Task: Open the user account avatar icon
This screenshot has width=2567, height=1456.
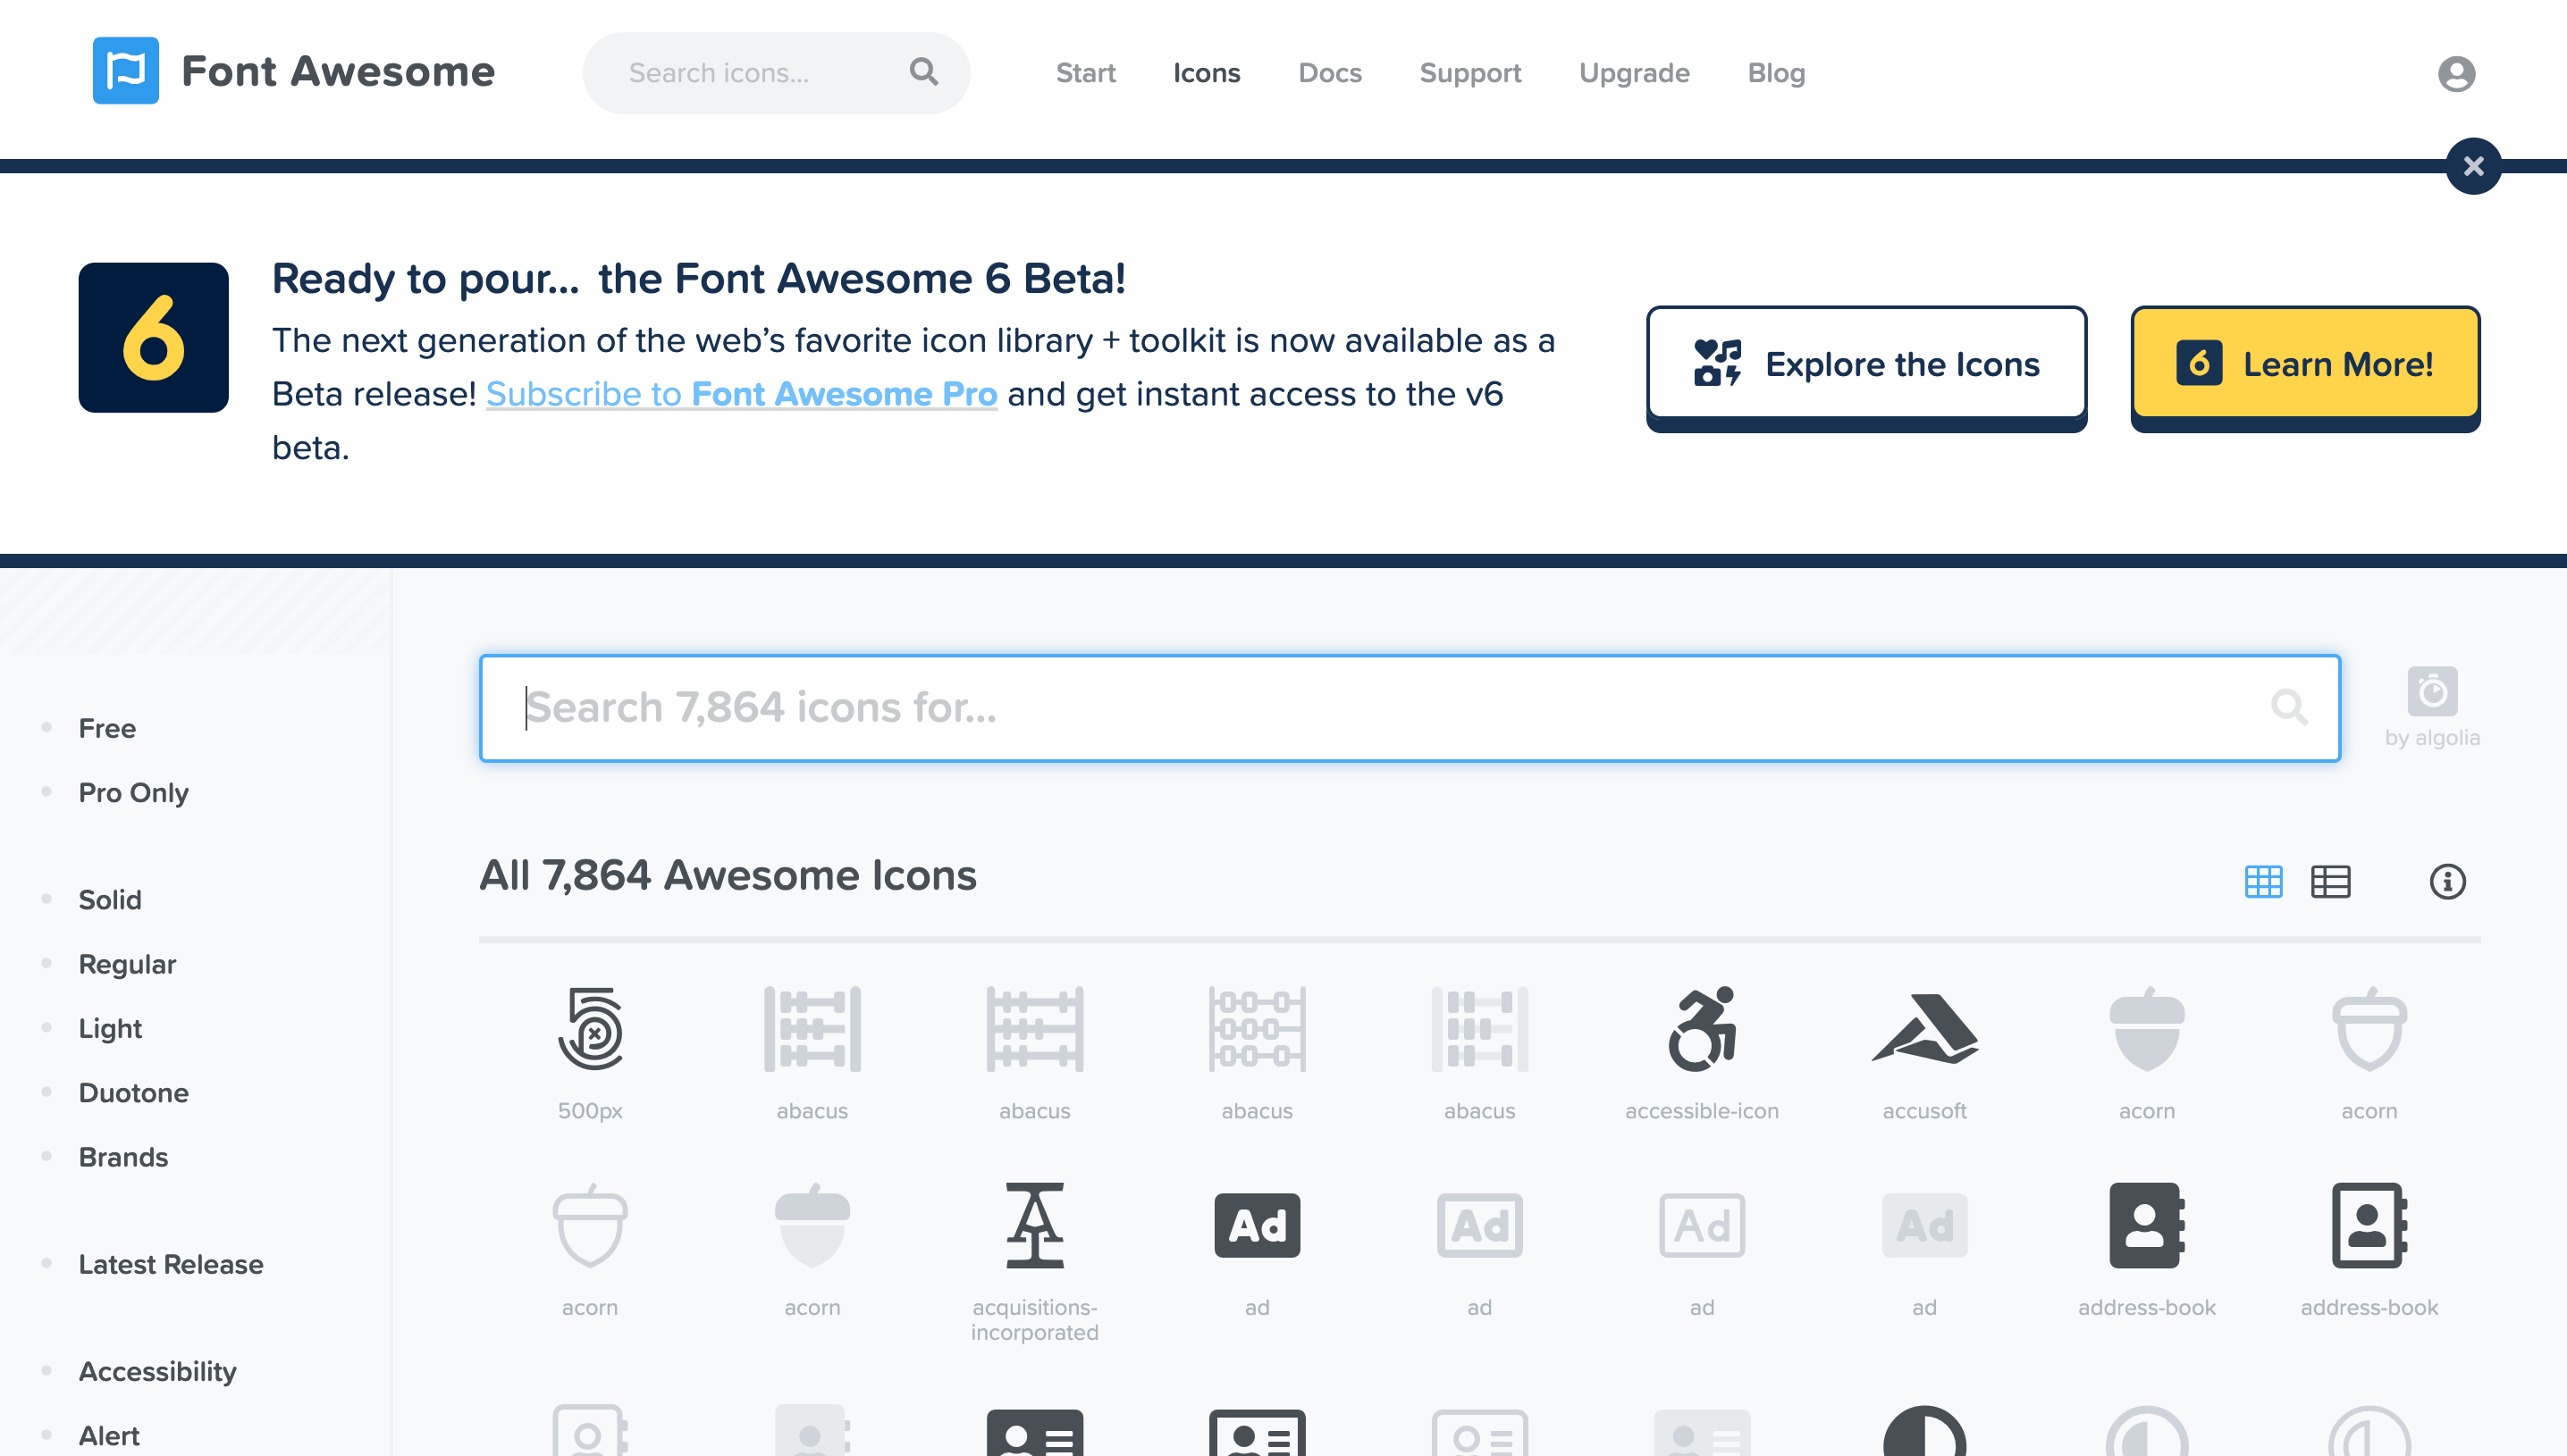Action: point(2456,74)
